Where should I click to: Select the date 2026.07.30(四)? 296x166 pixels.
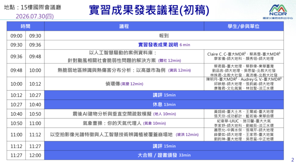[x=35, y=16]
